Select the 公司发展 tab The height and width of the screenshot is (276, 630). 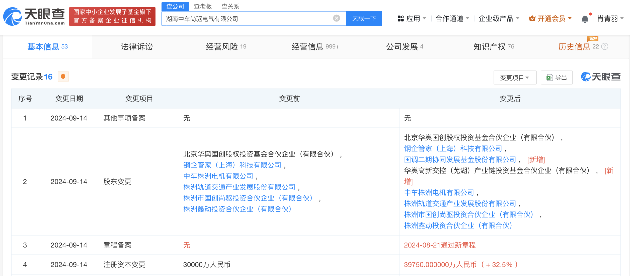tap(405, 47)
